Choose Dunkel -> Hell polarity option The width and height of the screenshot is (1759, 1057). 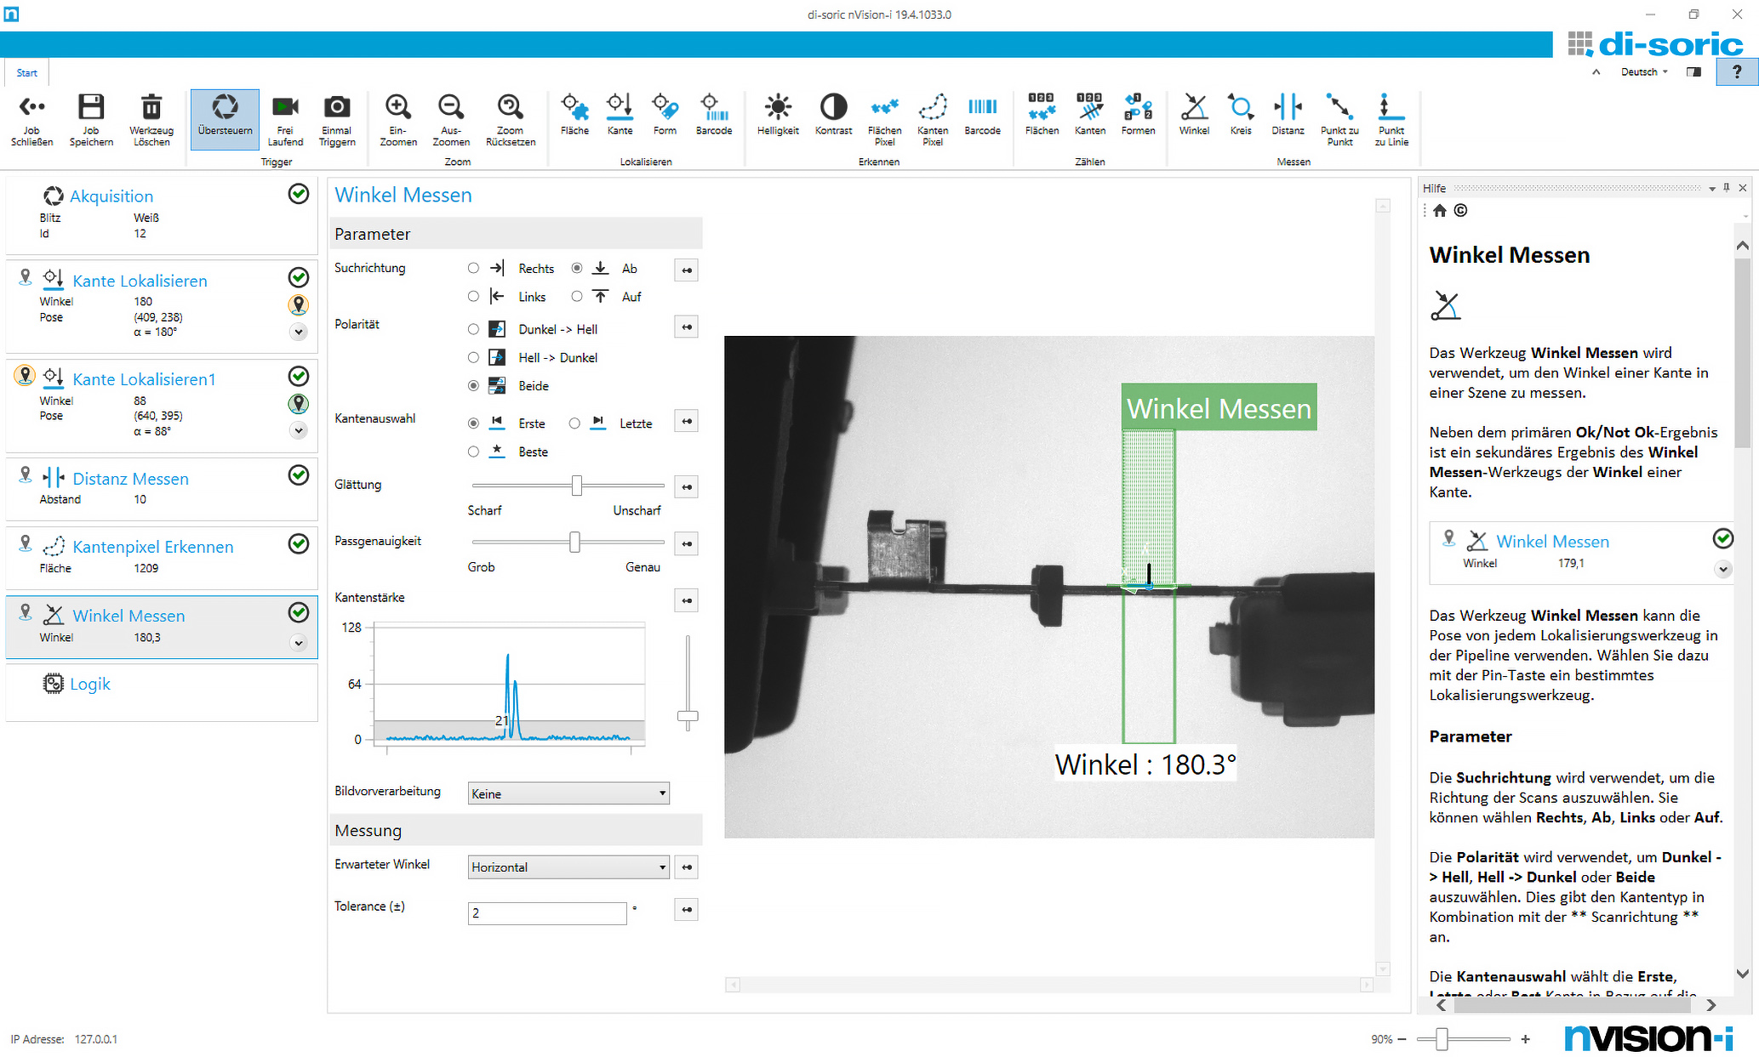click(x=473, y=329)
